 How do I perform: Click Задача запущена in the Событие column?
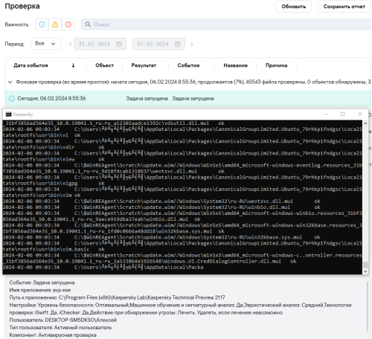(193, 99)
